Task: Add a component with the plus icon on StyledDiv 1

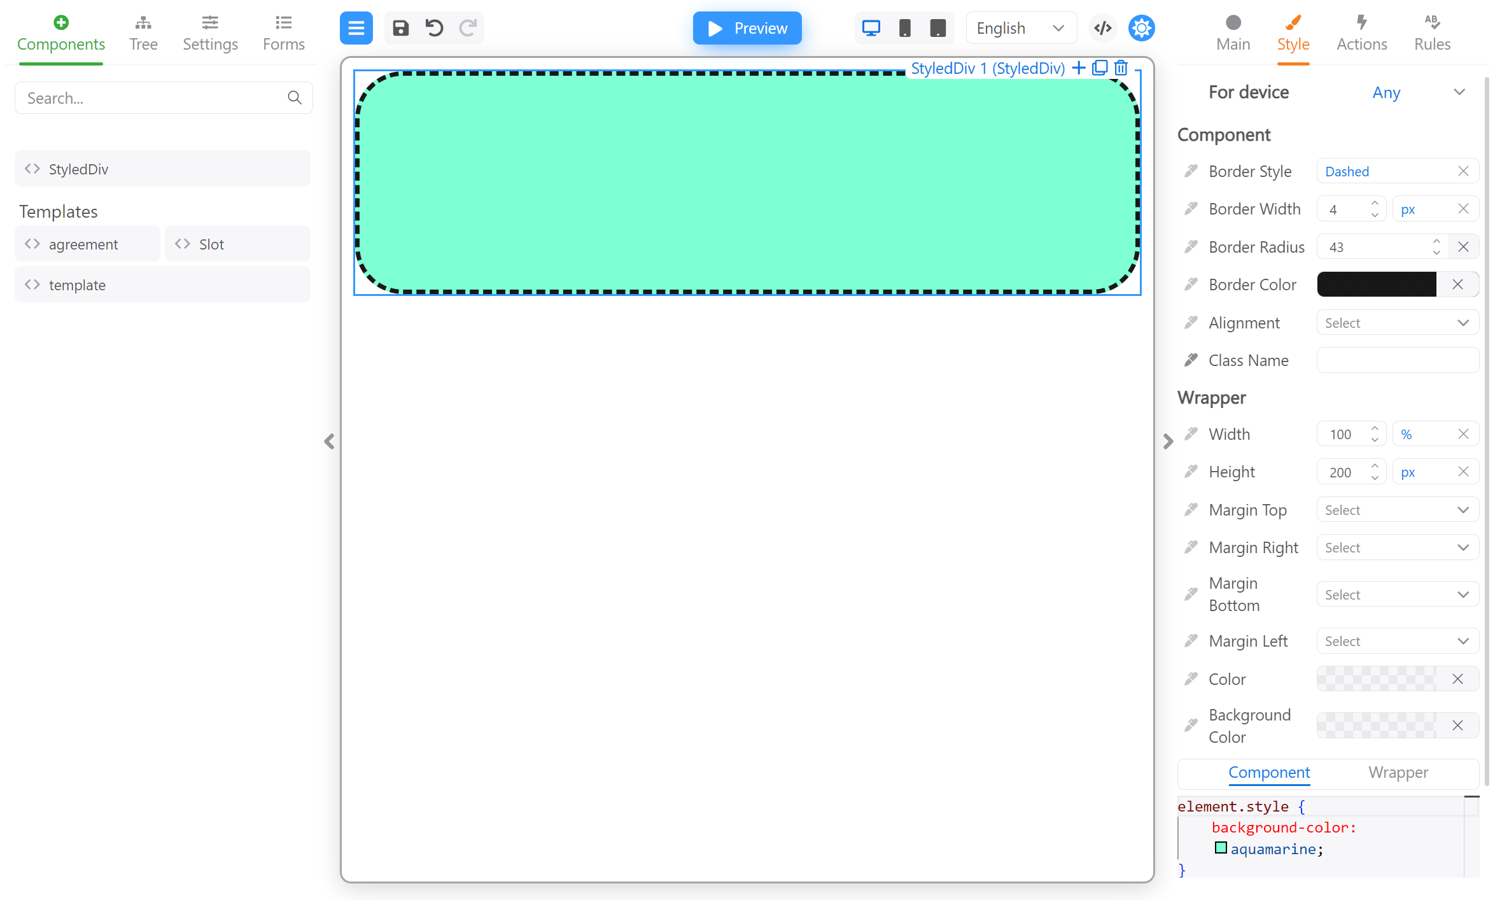Action: coord(1078,67)
